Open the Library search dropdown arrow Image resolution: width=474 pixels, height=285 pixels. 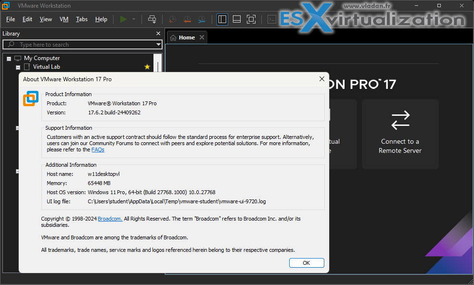(x=158, y=45)
